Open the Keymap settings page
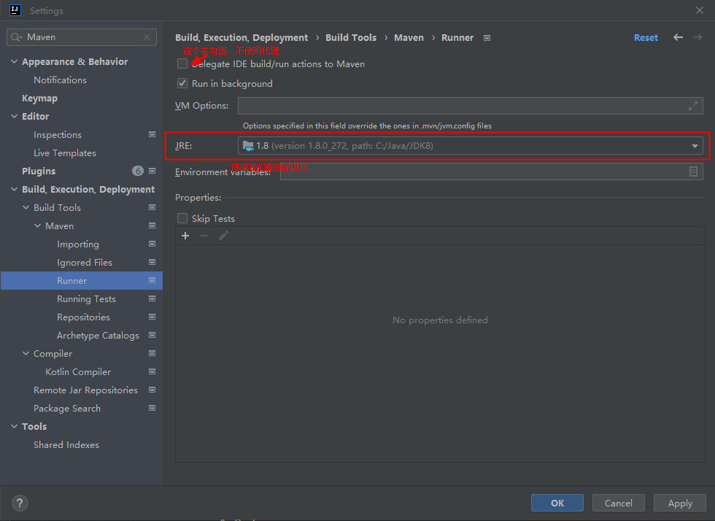The height and width of the screenshot is (521, 715). coord(39,98)
